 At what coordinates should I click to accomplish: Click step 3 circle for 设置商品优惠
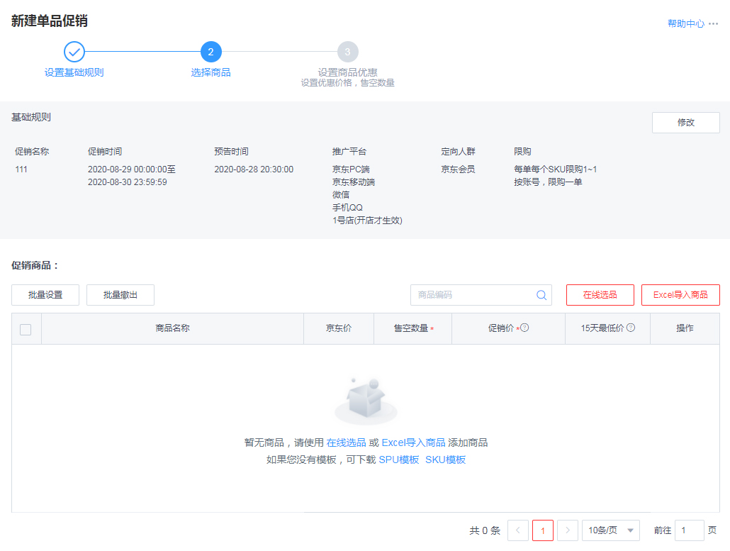pos(347,51)
